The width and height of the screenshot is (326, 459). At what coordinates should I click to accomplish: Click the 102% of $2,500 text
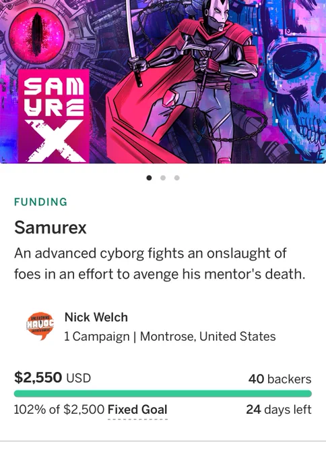click(x=59, y=409)
